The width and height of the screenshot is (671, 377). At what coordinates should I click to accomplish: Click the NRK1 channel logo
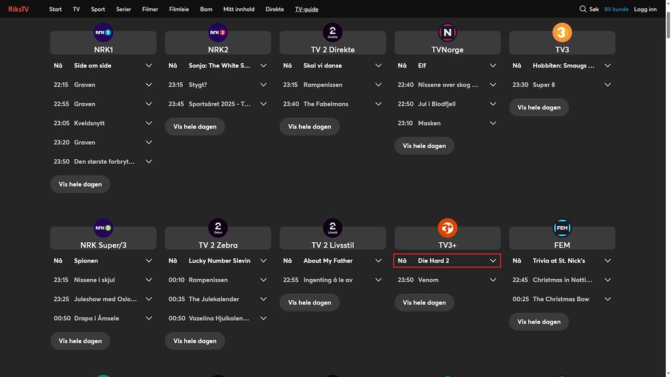(x=103, y=33)
